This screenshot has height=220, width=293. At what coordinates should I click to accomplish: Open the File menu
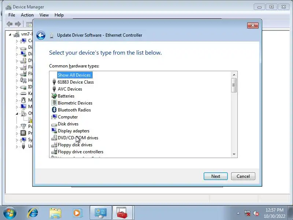(12, 15)
